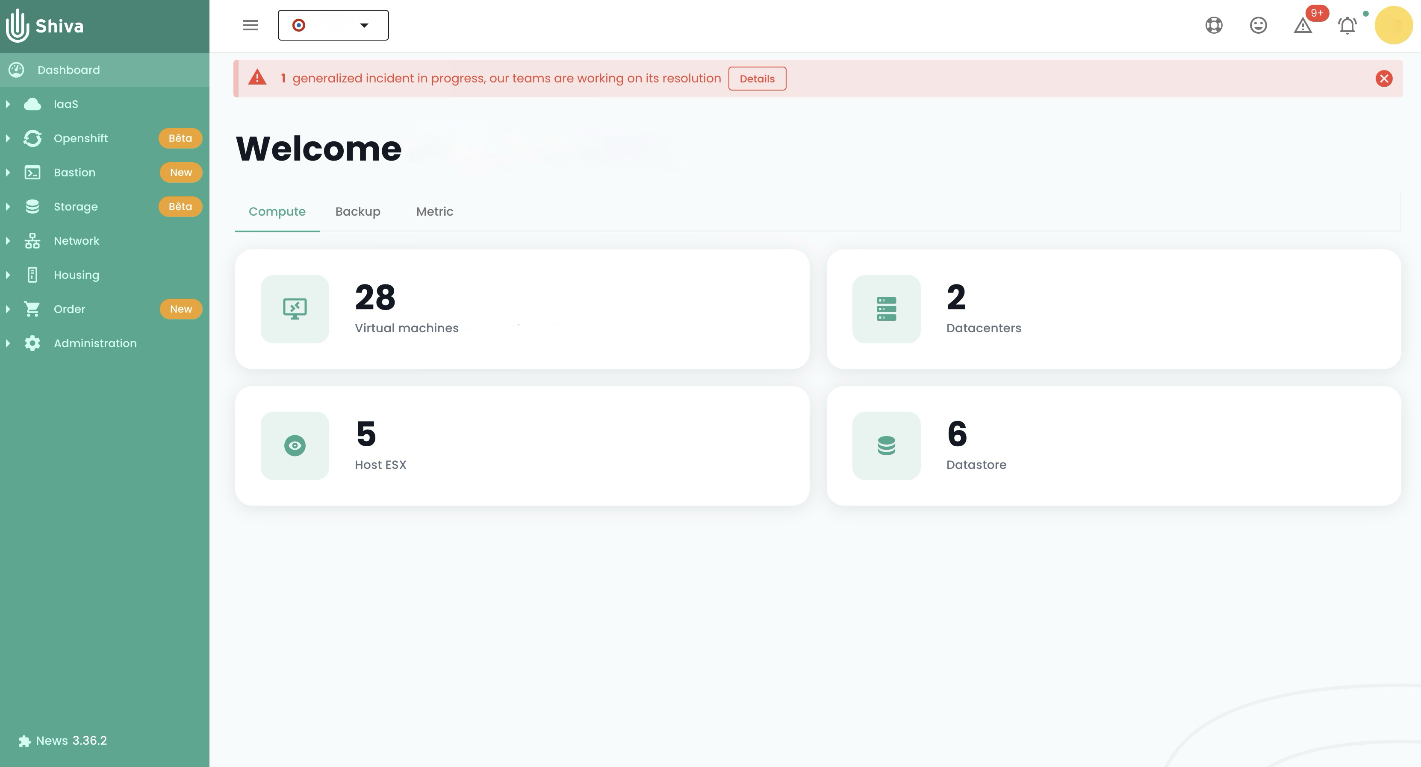Click the Virtual machines monitor icon
1421x767 pixels.
click(295, 309)
